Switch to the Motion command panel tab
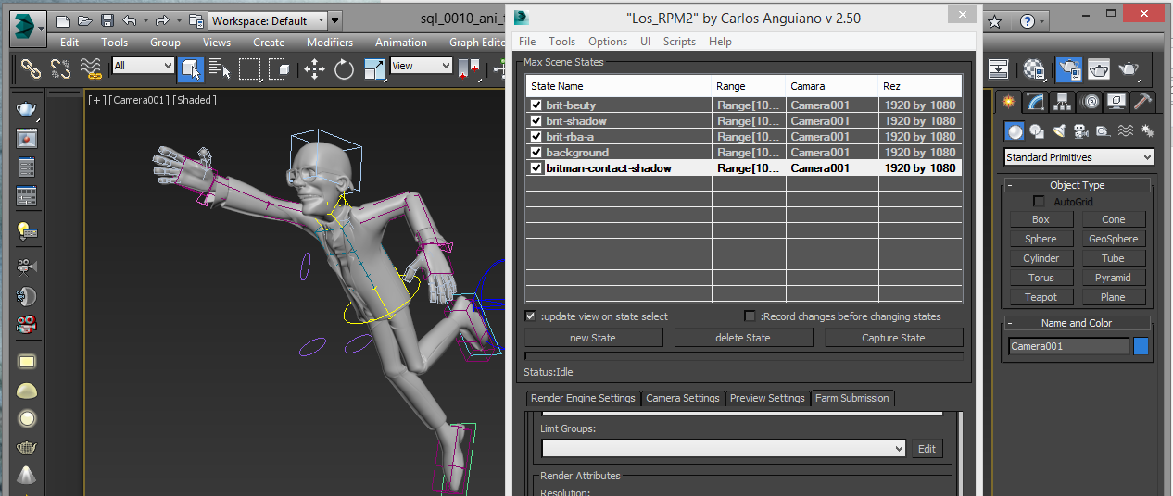Viewport: 1173px width, 496px height. point(1090,101)
